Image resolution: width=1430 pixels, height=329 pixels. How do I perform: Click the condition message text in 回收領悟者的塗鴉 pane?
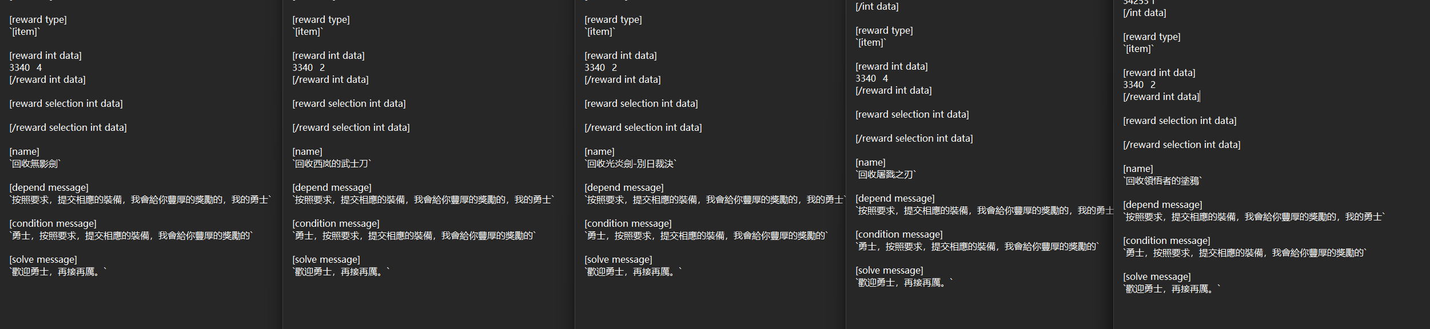tap(1244, 253)
